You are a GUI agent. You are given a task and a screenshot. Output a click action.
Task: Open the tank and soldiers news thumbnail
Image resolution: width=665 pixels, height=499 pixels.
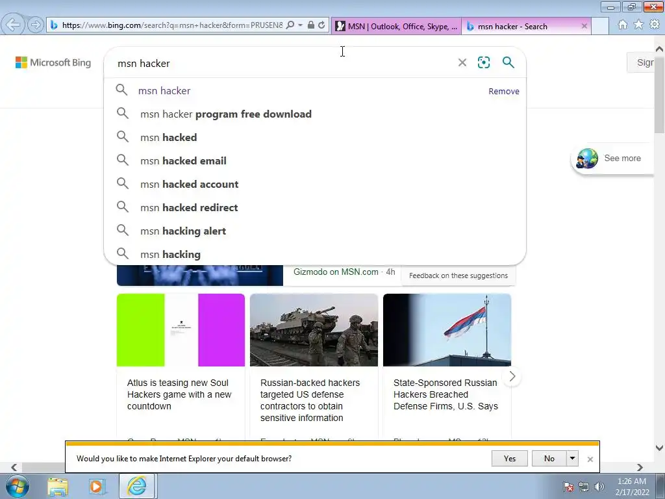click(x=314, y=330)
